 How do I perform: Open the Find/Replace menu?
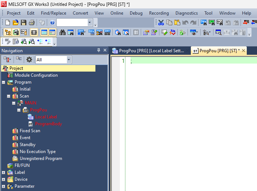coord(54,13)
